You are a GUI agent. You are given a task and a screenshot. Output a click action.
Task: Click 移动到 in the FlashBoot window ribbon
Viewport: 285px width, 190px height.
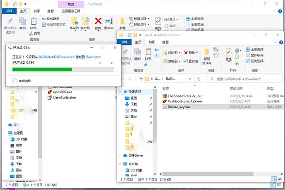pos(75,24)
